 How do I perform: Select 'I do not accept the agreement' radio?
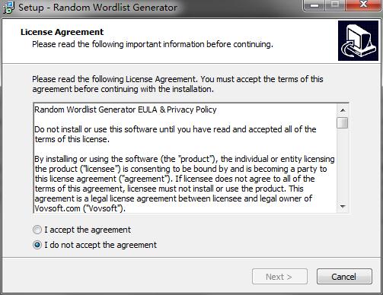37,245
